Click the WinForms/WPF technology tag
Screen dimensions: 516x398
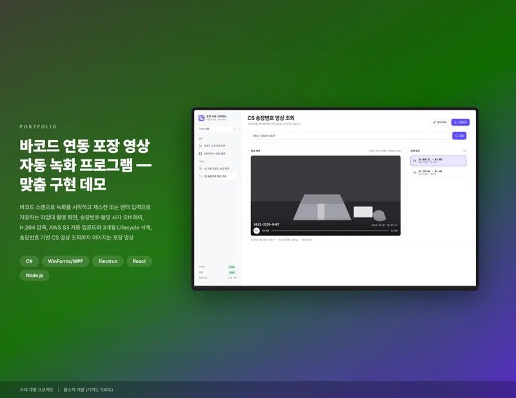pos(66,261)
